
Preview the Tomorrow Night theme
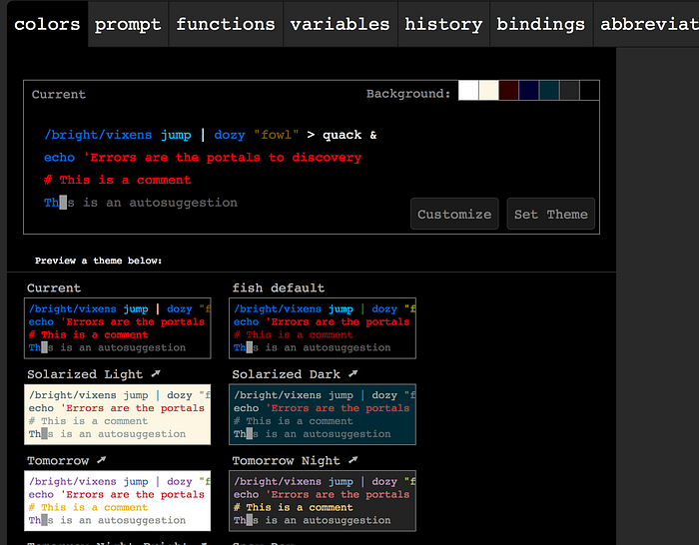click(323, 501)
